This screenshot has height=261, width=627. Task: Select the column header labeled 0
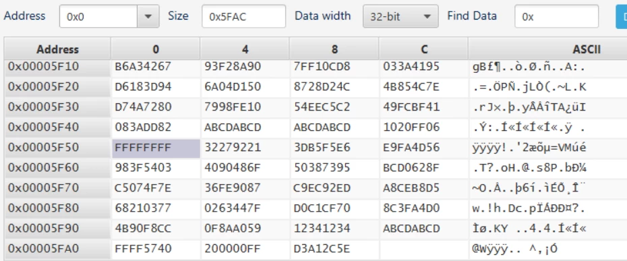[156, 49]
